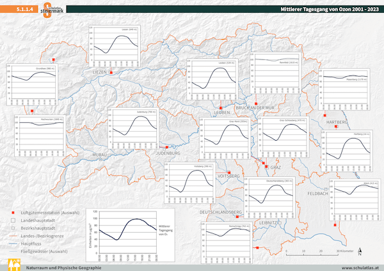Click footer text 'Naturraum und Physische Geographie'
Viewport: 384px width, 271px height.
63,268
